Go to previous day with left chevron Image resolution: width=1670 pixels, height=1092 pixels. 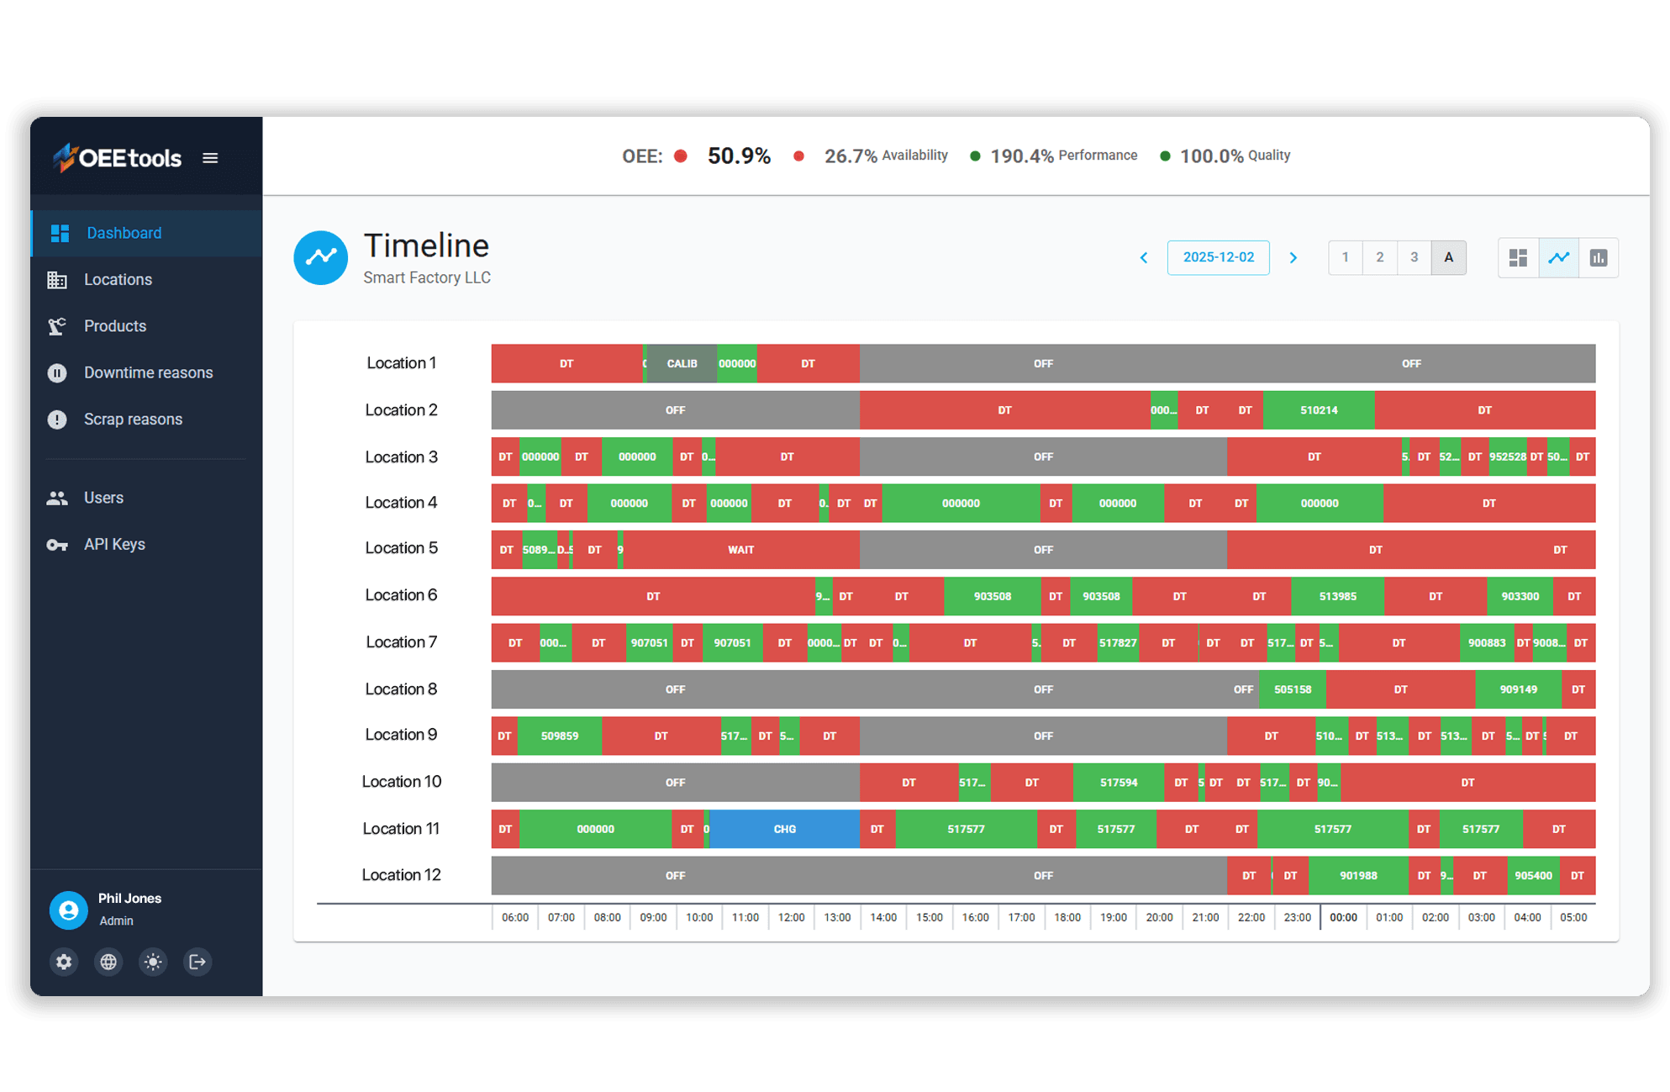pos(1144,258)
